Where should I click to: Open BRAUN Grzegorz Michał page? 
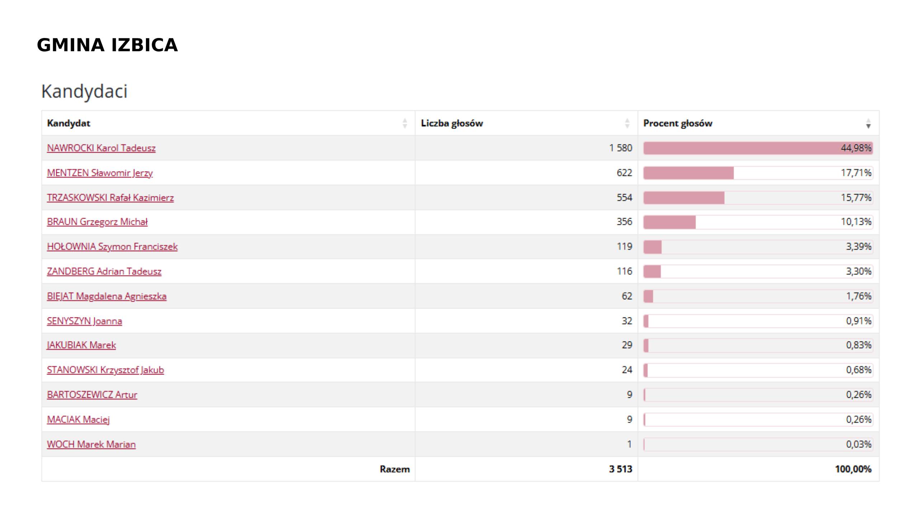click(97, 222)
